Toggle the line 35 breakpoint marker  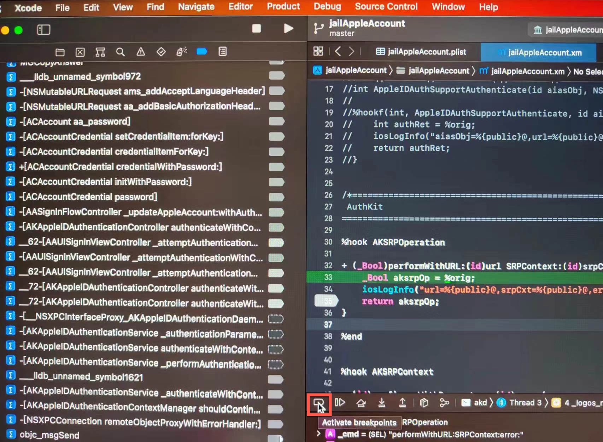pyautogui.click(x=326, y=301)
